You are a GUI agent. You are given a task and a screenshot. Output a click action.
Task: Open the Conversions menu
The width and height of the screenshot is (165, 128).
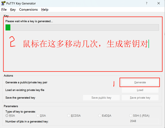pyautogui.click(x=28, y=9)
